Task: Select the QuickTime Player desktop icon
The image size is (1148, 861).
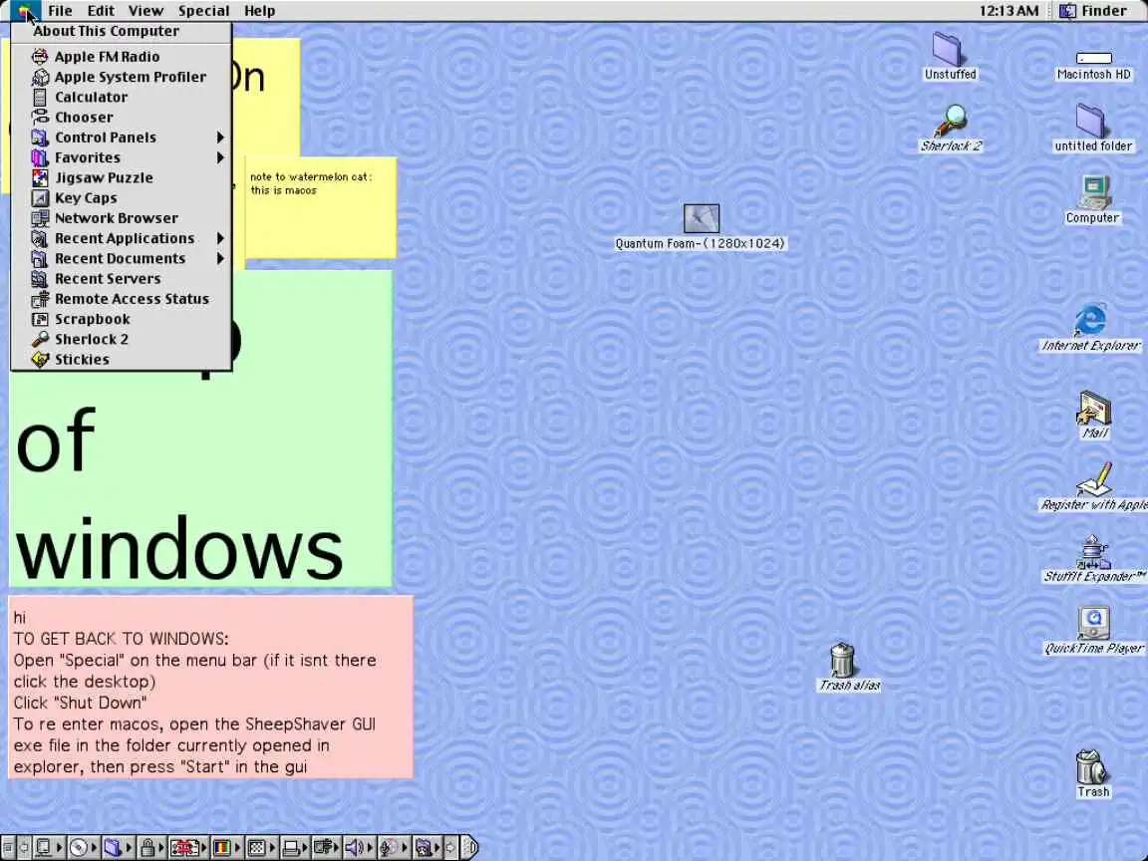Action: click(x=1093, y=631)
